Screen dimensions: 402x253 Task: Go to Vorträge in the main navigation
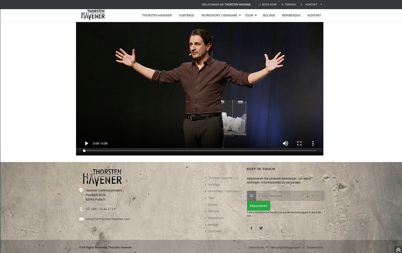point(186,15)
